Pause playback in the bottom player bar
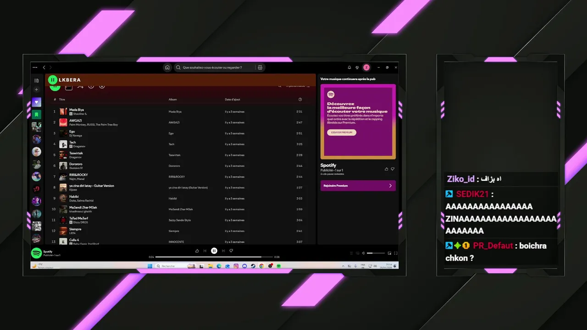Screen dimensions: 587x330 coord(214,251)
